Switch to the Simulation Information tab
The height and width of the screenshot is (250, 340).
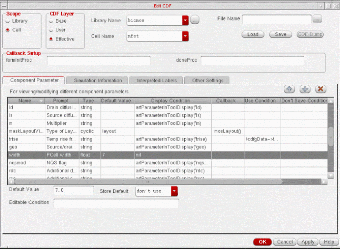click(x=97, y=80)
